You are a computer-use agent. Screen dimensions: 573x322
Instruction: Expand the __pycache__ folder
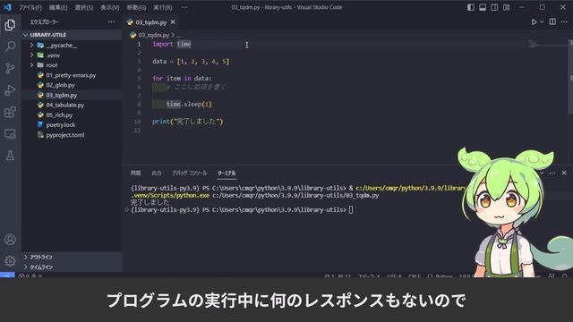pos(72,46)
